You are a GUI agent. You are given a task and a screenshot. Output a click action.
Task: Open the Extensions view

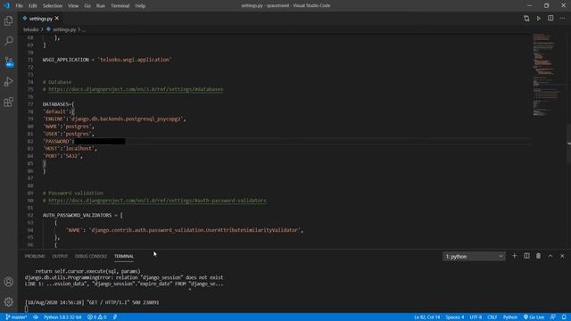(8, 102)
